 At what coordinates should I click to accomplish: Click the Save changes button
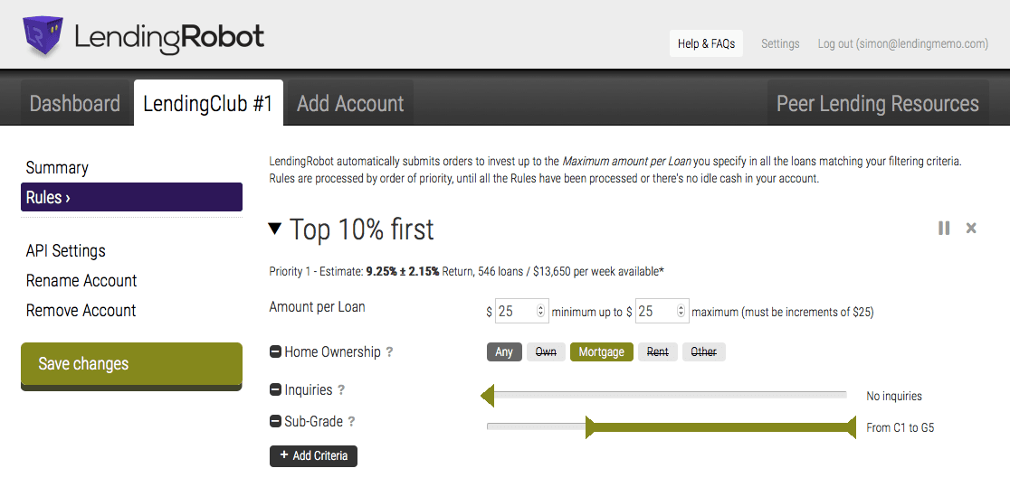(131, 364)
